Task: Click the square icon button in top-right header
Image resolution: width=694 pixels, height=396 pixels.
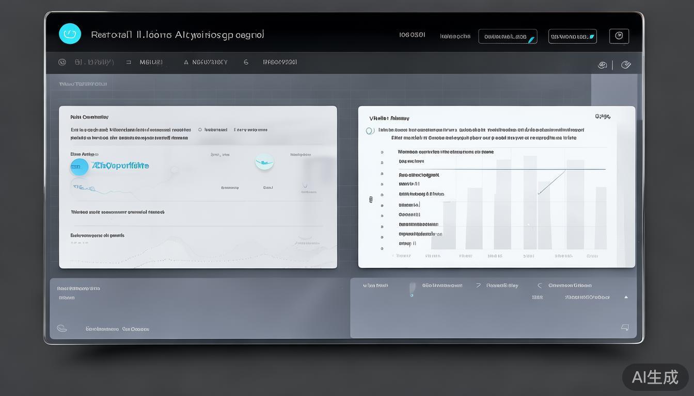Action: 619,36
